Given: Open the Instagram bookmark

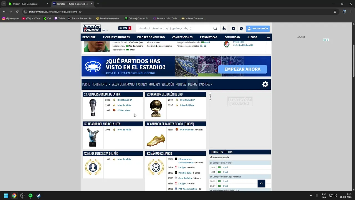Looking at the screenshot, I should pos(11,19).
